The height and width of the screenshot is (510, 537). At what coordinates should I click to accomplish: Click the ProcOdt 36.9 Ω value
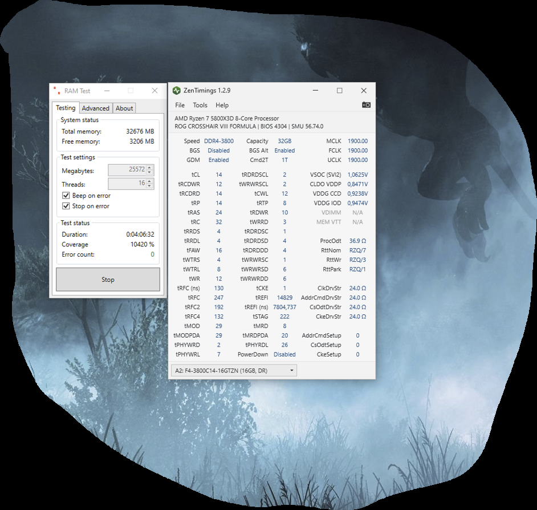[x=357, y=241]
